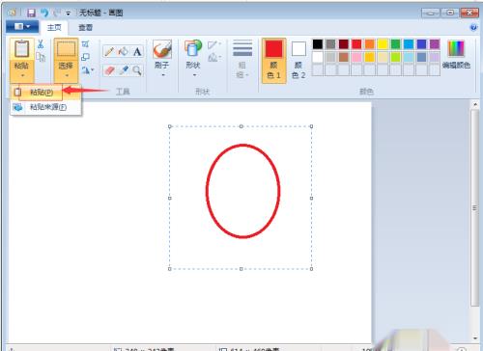This screenshot has width=483, height=351.
Task: Select the Color picker eyedropper
Action: (124, 70)
